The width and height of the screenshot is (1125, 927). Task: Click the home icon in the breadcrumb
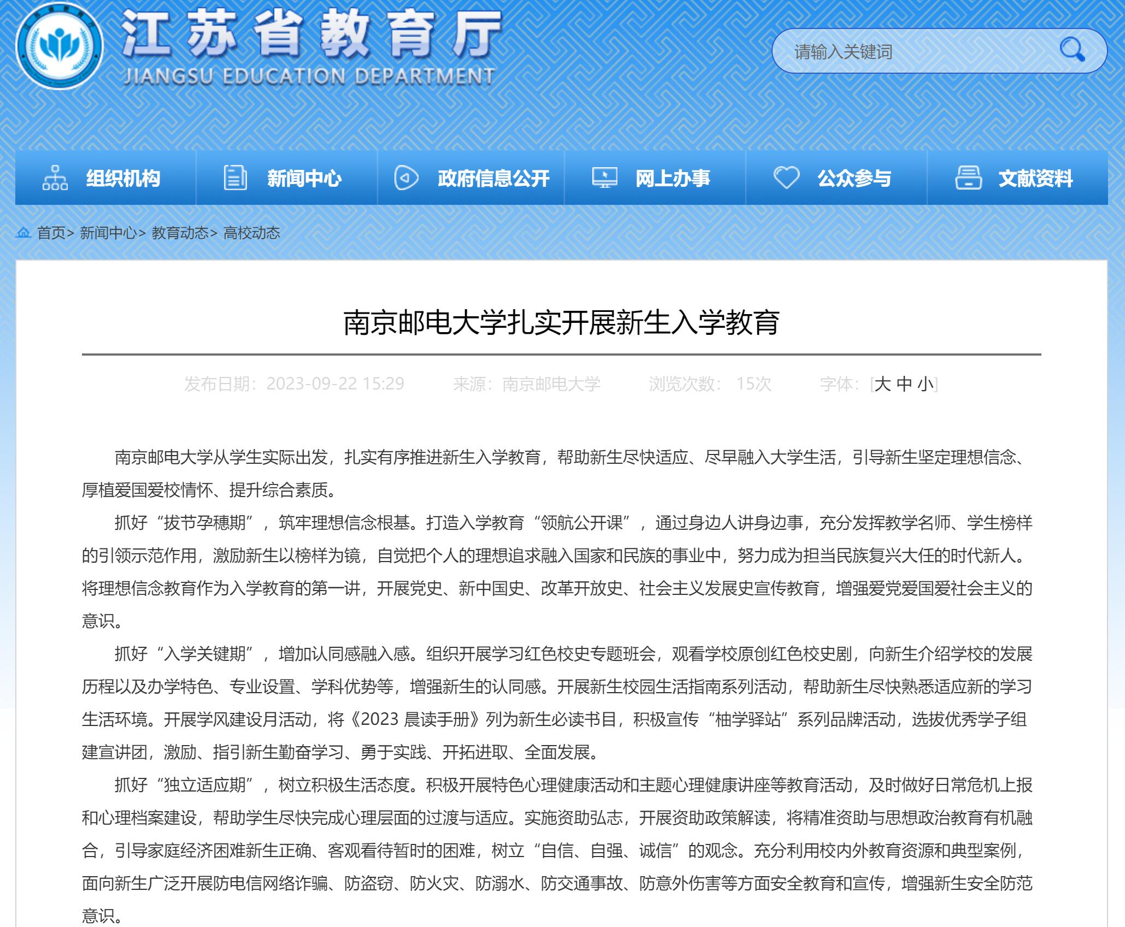pyautogui.click(x=23, y=233)
